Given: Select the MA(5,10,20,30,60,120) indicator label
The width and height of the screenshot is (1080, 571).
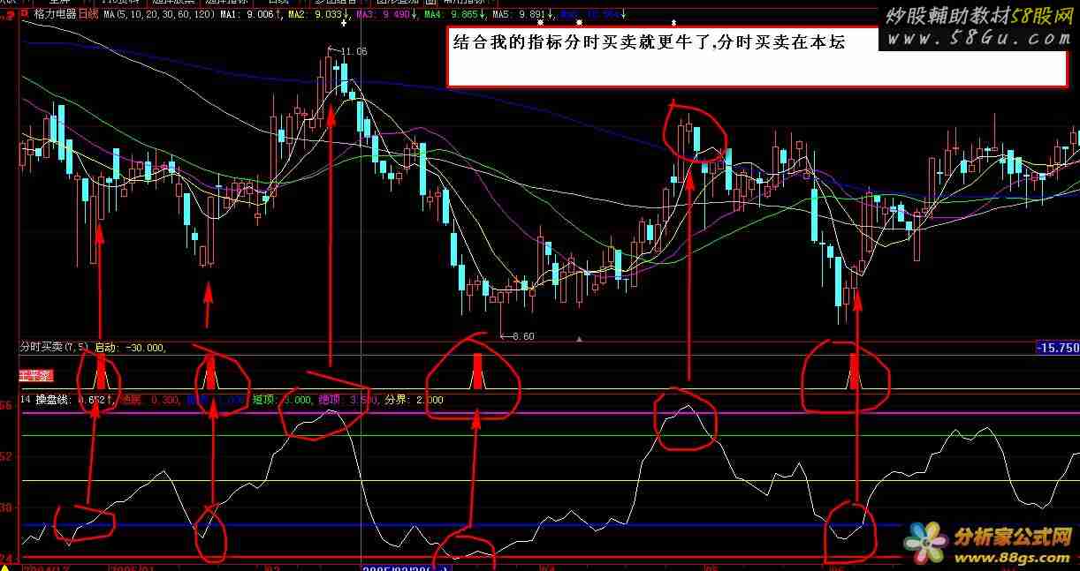Looking at the screenshot, I should (159, 15).
